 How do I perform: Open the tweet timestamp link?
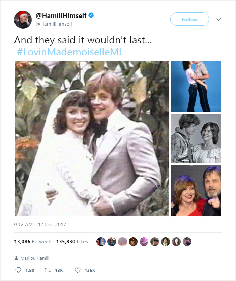click(x=40, y=224)
